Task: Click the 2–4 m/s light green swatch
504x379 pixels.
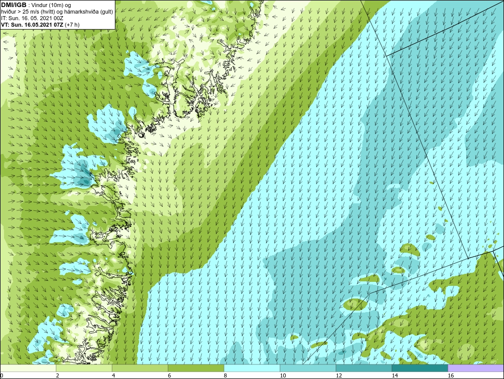Action: (84, 368)
